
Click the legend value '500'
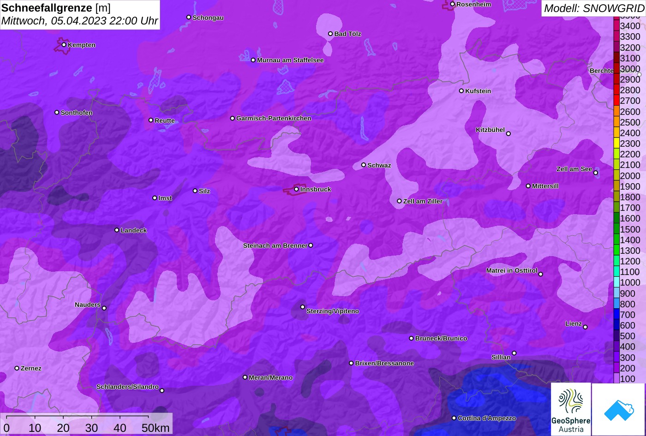point(628,336)
